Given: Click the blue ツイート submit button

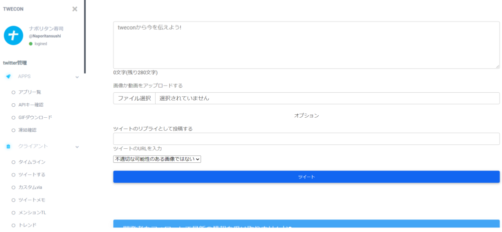Looking at the screenshot, I should [x=306, y=177].
